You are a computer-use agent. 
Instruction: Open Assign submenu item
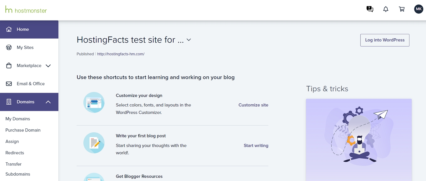(12, 141)
